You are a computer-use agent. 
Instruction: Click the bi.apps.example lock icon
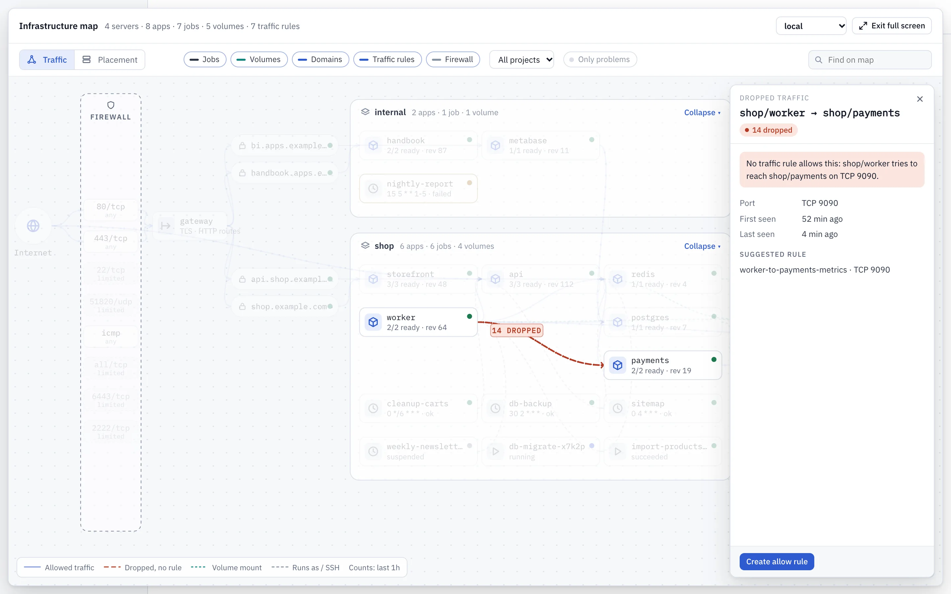pos(242,146)
